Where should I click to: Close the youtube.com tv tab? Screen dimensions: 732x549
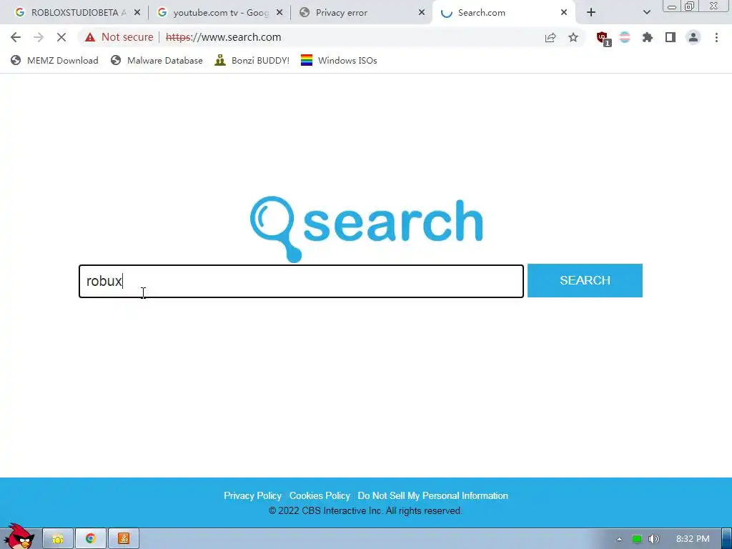280,13
